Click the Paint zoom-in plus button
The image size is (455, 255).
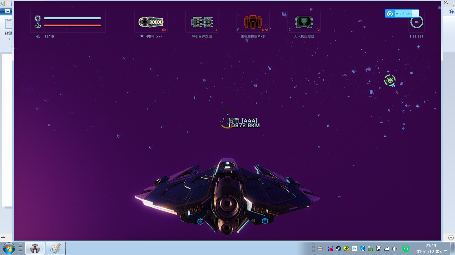pos(451,238)
